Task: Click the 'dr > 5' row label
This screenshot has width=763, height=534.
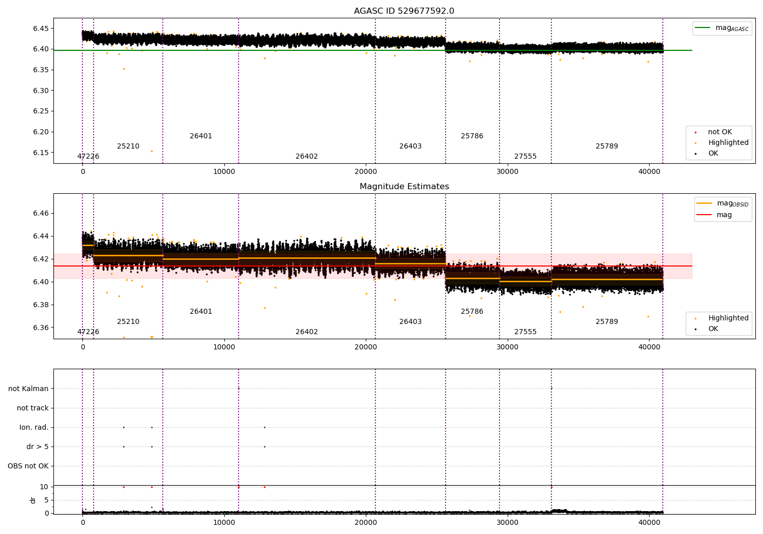Action: point(38,447)
